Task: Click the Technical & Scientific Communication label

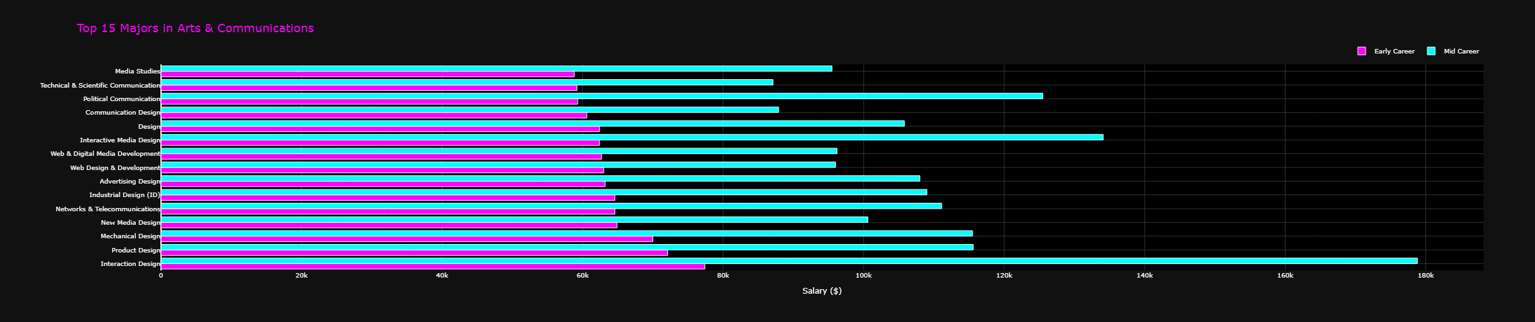Action: (x=100, y=85)
